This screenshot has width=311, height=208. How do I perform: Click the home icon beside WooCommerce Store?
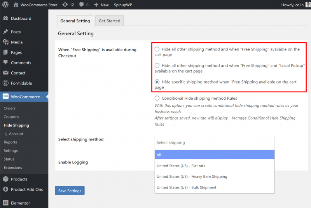[16, 5]
